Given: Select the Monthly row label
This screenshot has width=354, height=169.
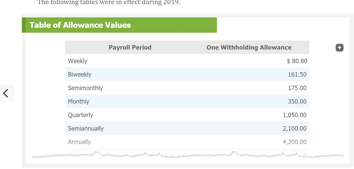Looking at the screenshot, I should (x=79, y=102).
